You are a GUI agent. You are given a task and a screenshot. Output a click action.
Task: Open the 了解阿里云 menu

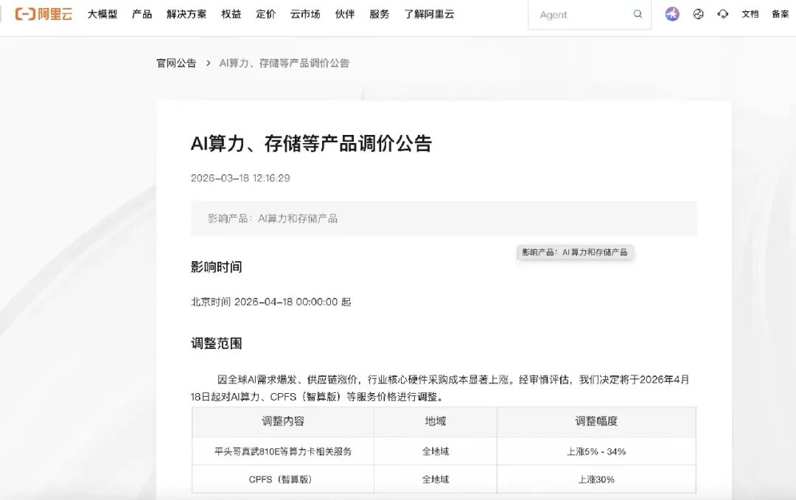coord(429,14)
